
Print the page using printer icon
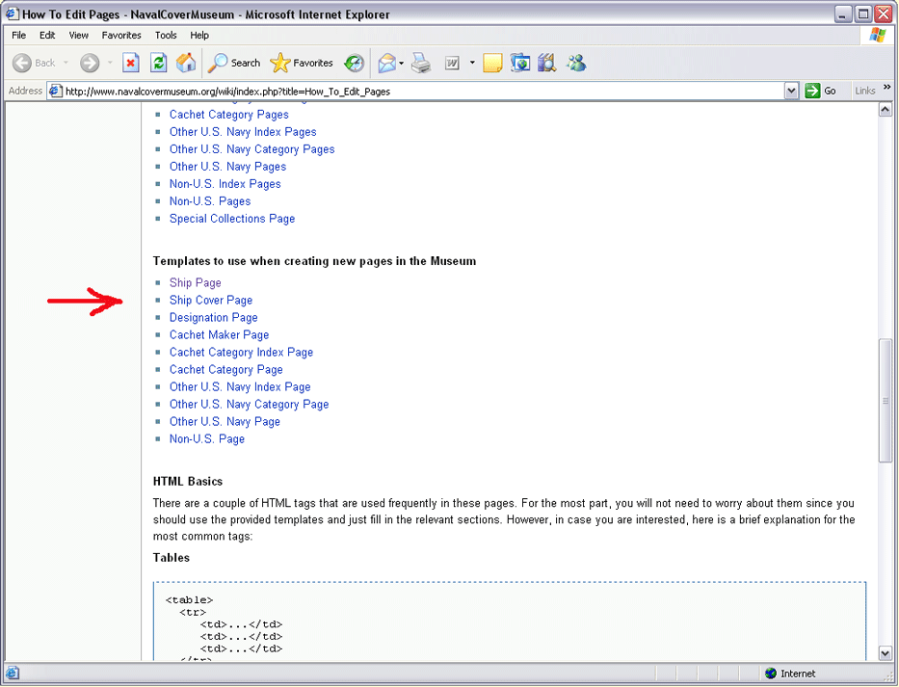pos(421,64)
